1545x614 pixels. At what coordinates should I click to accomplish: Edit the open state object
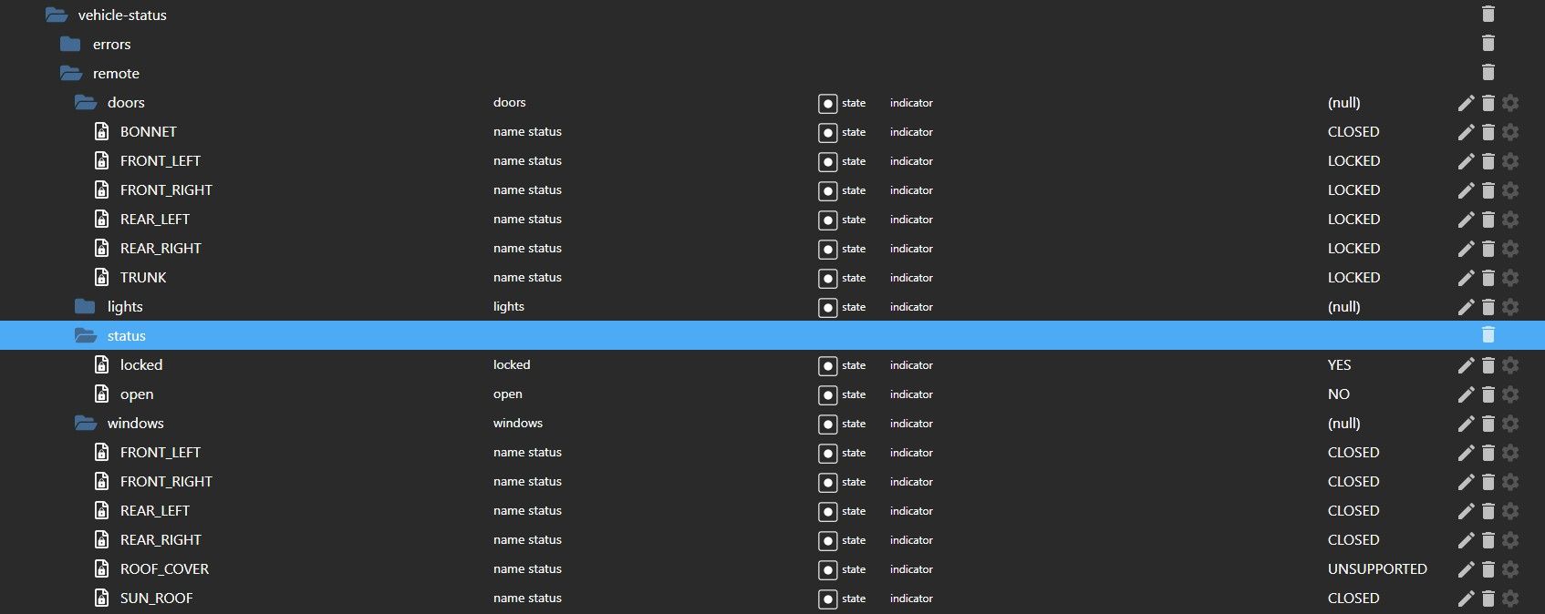[1466, 394]
